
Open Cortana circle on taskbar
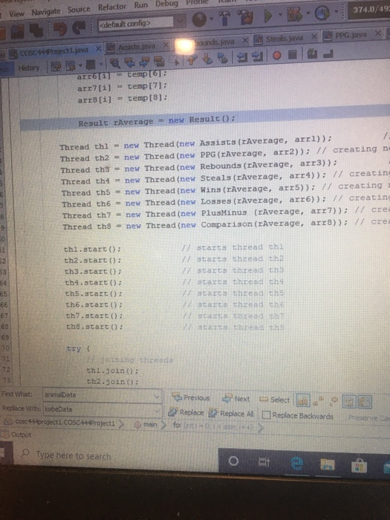point(233,461)
